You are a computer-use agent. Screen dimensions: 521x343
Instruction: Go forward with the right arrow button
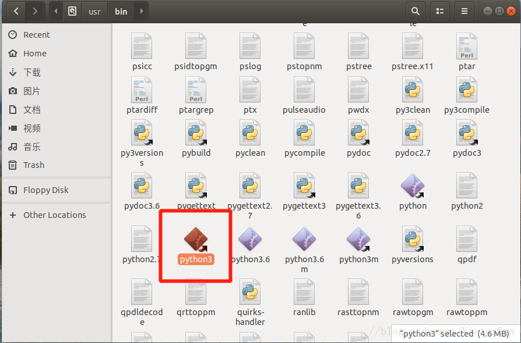click(35, 11)
